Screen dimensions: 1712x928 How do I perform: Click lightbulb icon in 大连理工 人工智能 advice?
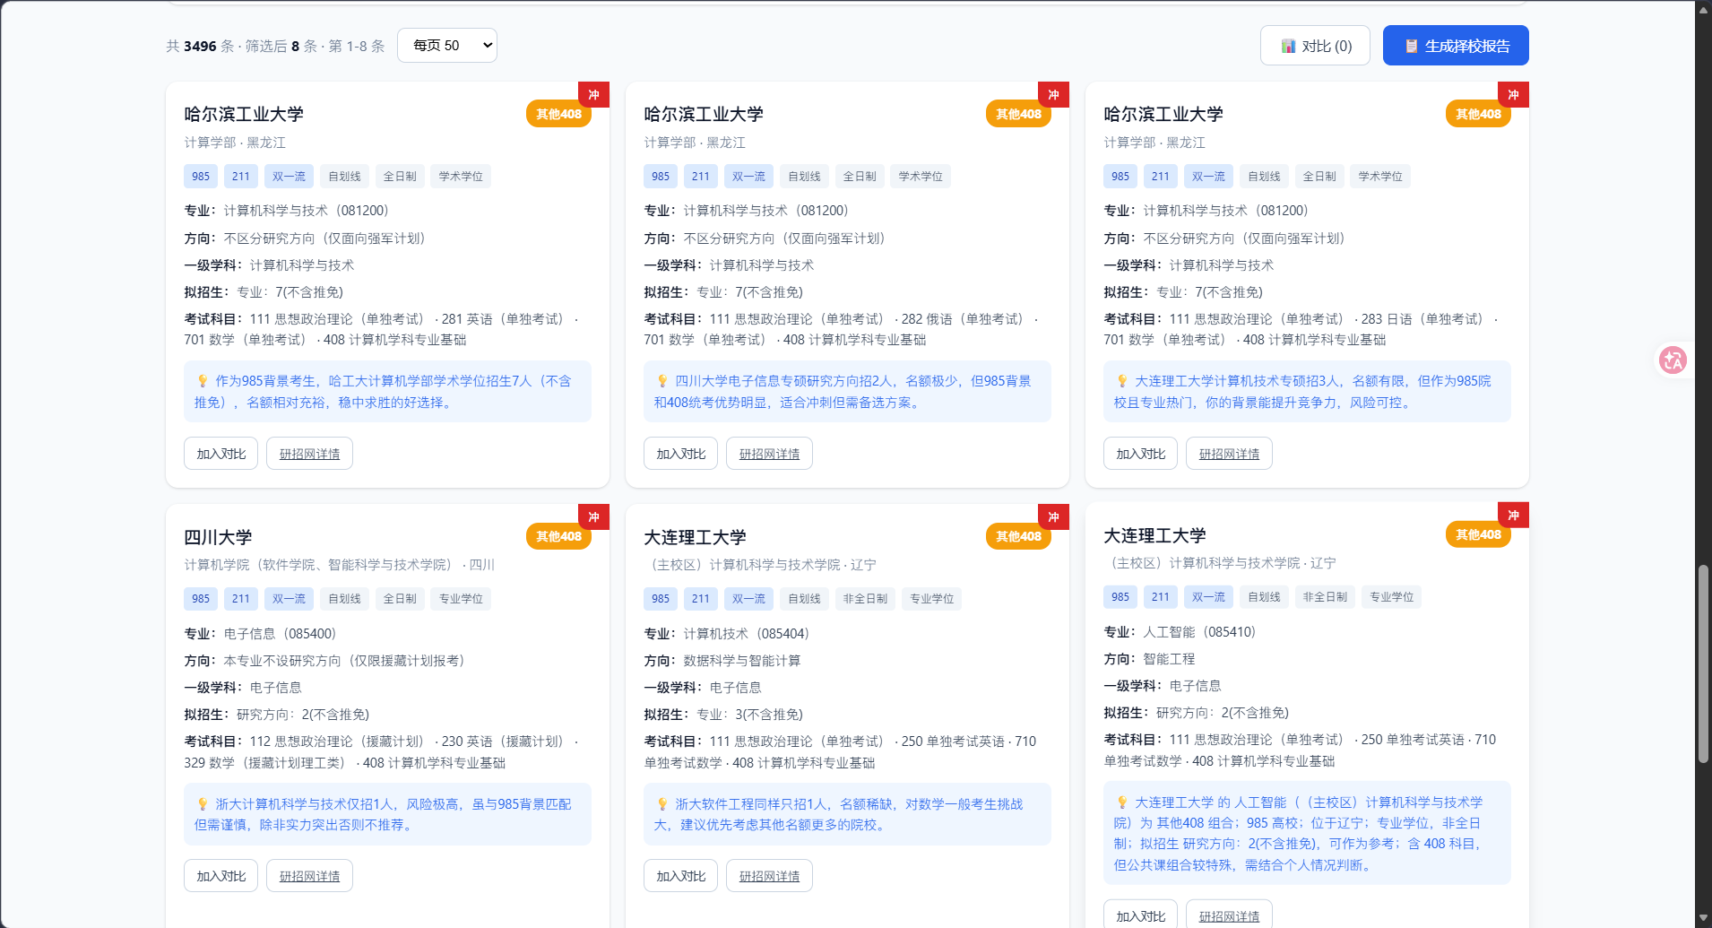[x=1122, y=802]
